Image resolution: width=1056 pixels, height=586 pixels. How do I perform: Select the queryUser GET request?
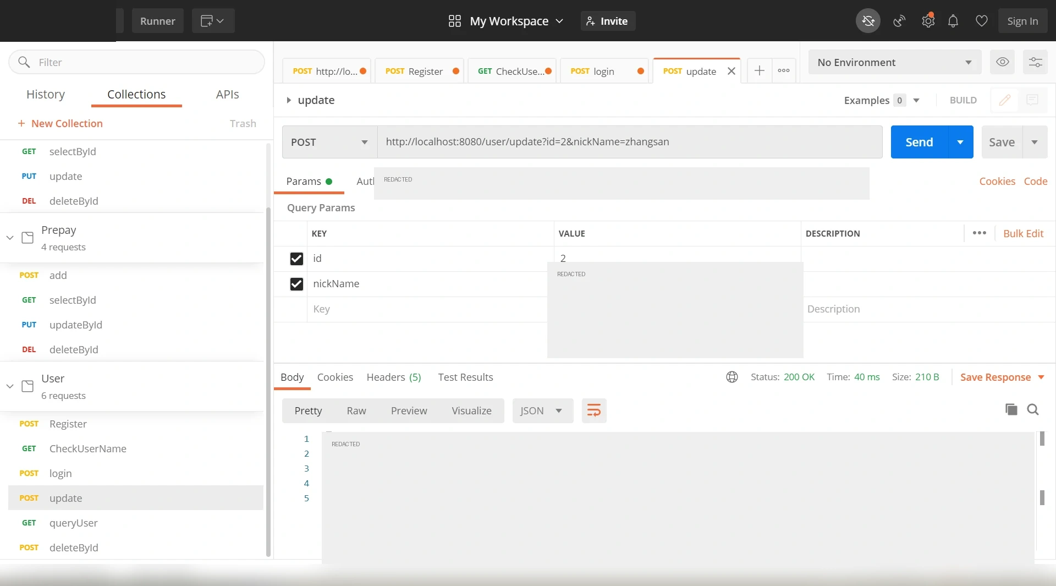click(x=136, y=523)
